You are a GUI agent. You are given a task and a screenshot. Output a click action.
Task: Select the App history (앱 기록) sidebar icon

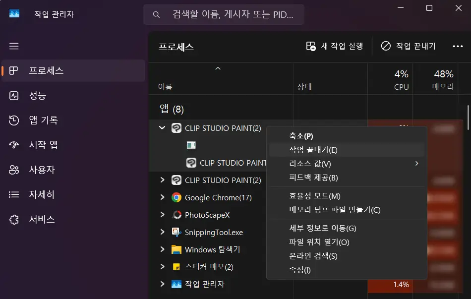14,120
